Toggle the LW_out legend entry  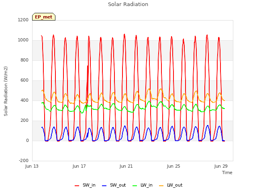click(x=171, y=185)
